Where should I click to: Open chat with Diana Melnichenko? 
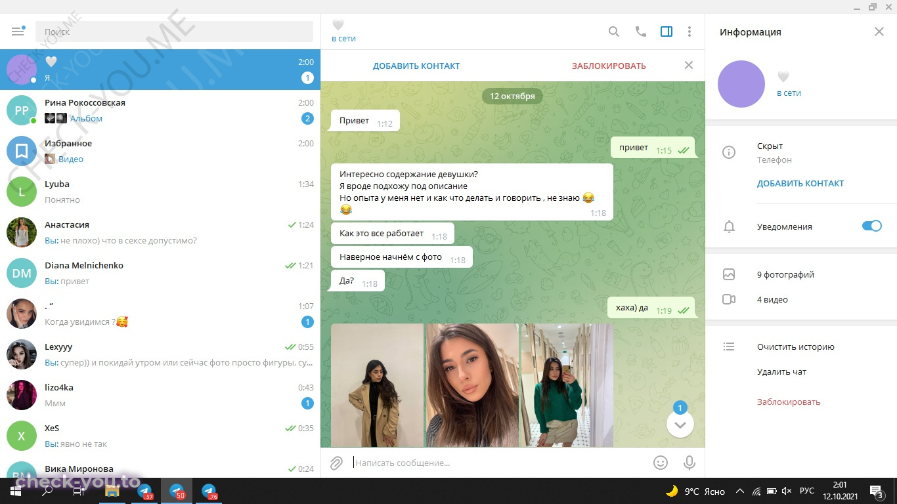click(x=160, y=273)
